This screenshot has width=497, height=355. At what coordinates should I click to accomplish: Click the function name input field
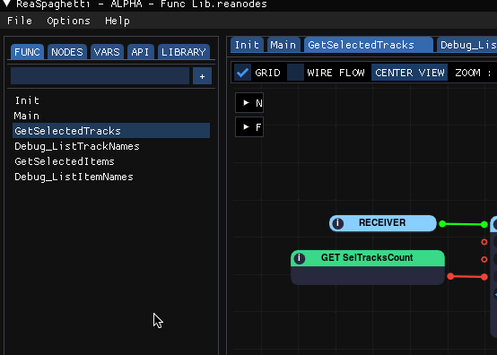click(x=100, y=76)
